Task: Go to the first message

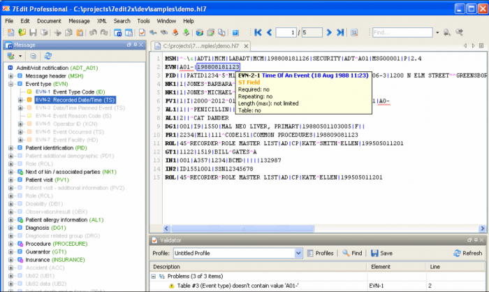Action: tap(258, 32)
